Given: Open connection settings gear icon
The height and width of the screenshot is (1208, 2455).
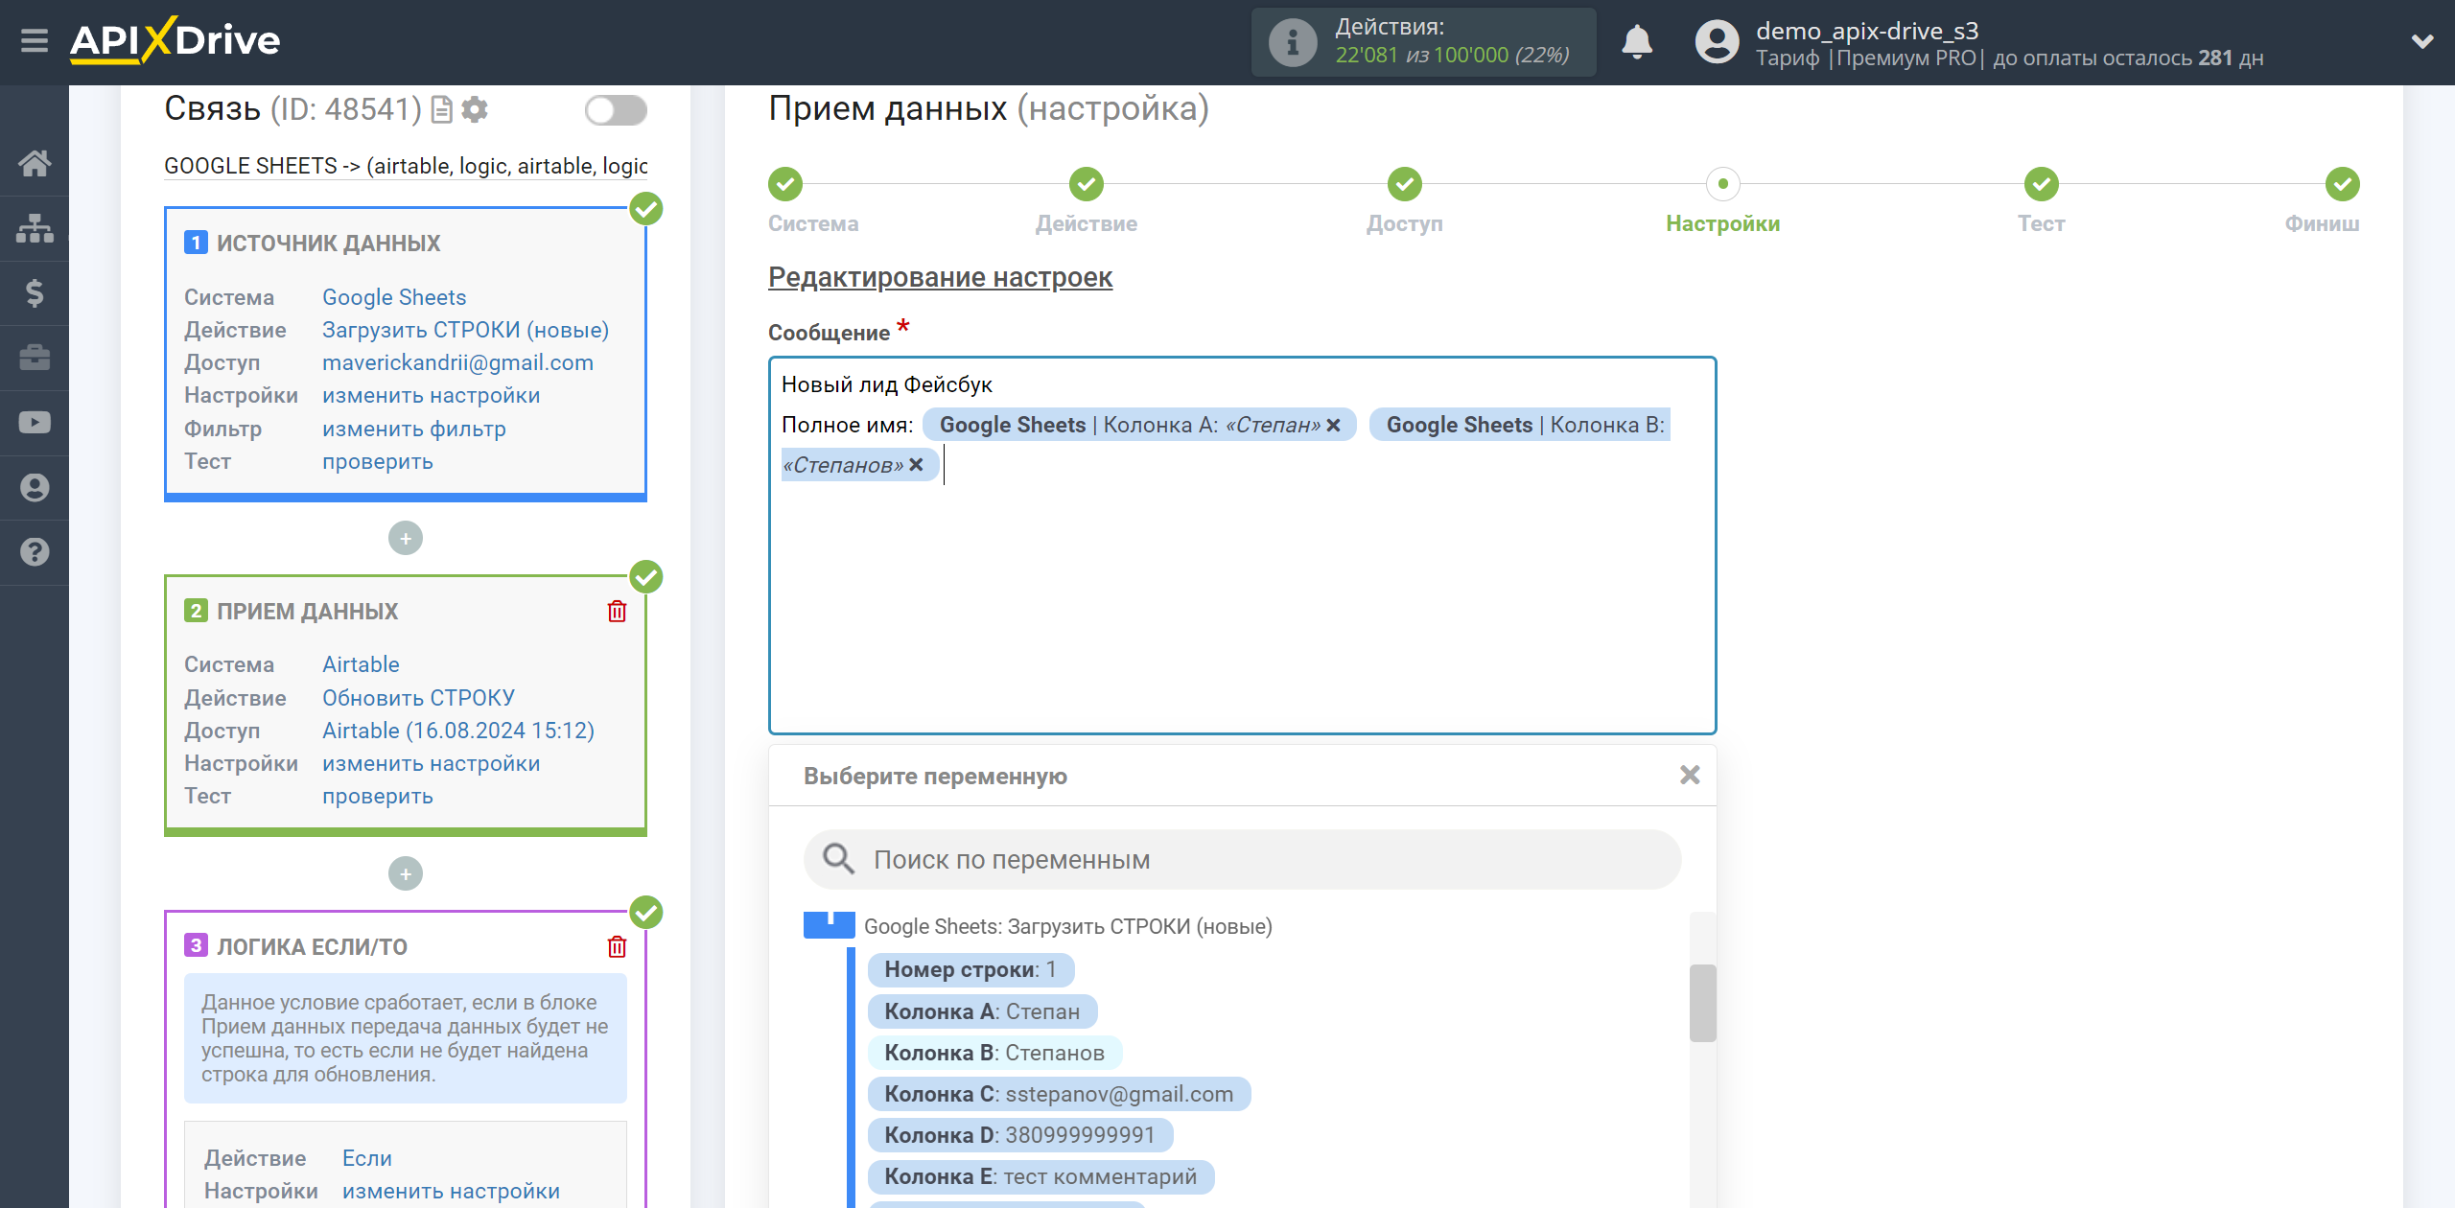Looking at the screenshot, I should tap(475, 110).
